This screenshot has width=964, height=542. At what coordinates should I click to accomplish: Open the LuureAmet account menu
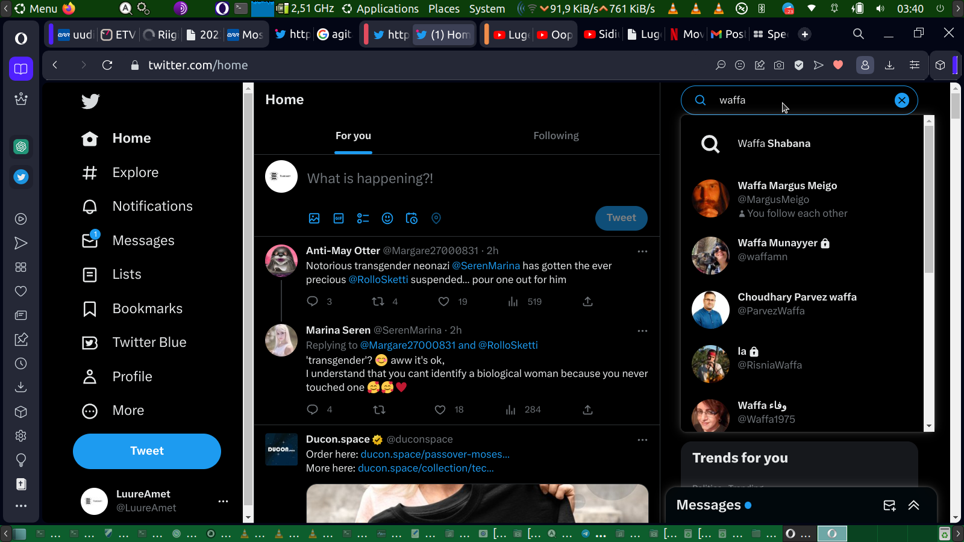(x=223, y=501)
